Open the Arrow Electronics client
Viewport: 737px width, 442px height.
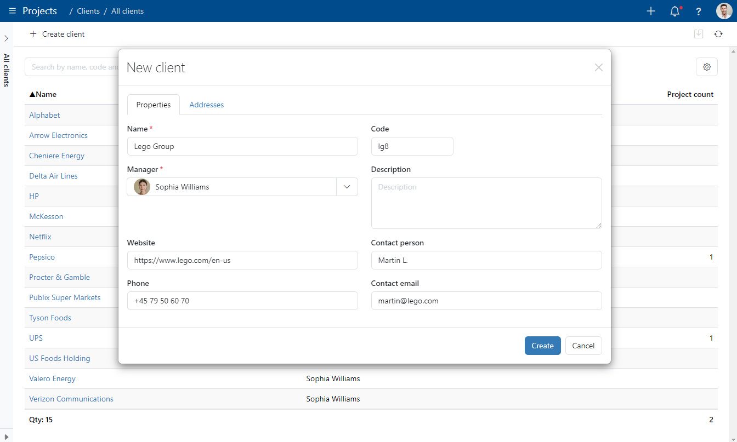click(x=58, y=135)
